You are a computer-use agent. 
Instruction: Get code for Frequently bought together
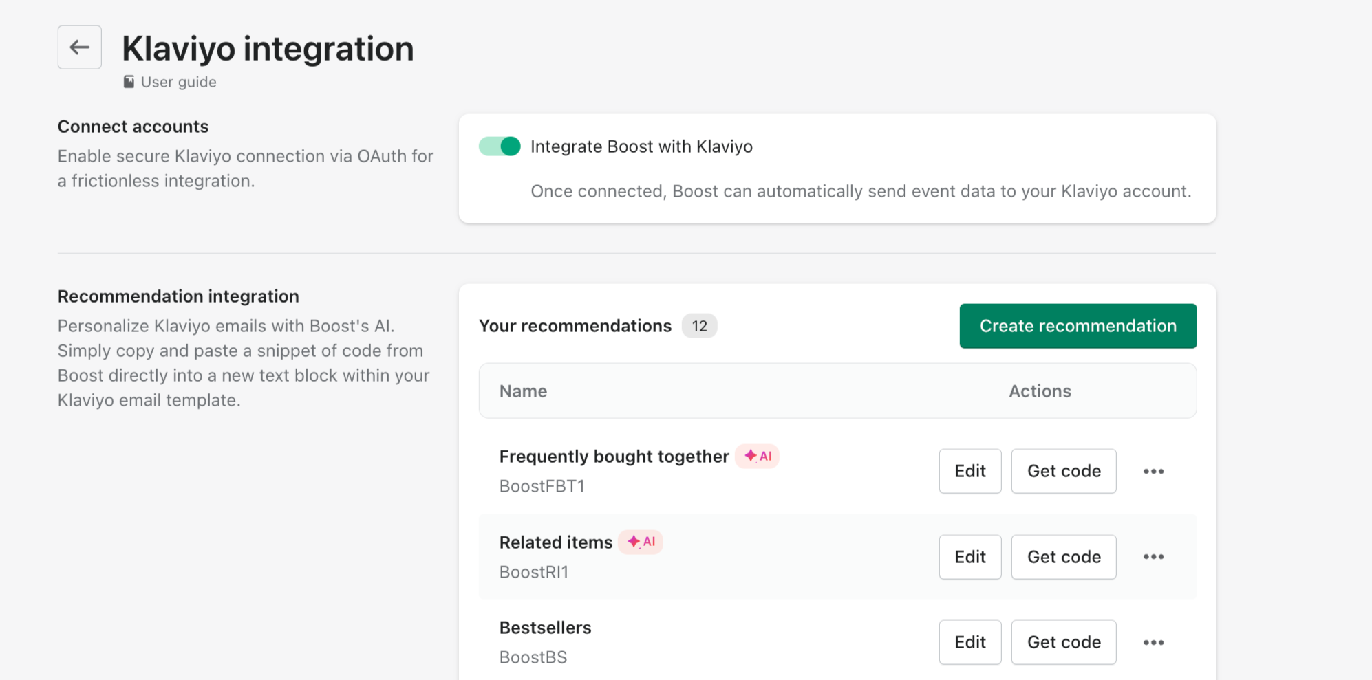[1064, 471]
